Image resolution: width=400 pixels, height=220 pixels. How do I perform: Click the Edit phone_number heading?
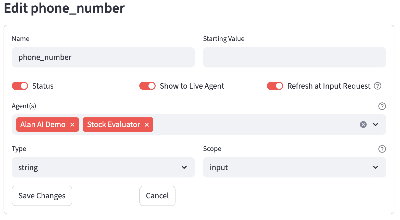pos(64,8)
